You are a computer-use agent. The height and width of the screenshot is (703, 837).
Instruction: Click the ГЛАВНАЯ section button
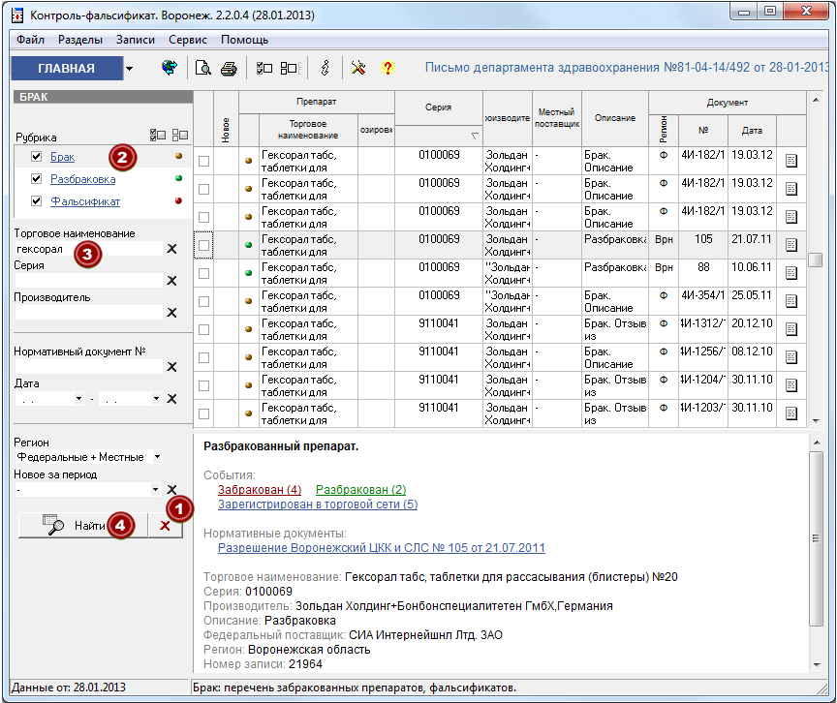tap(67, 69)
